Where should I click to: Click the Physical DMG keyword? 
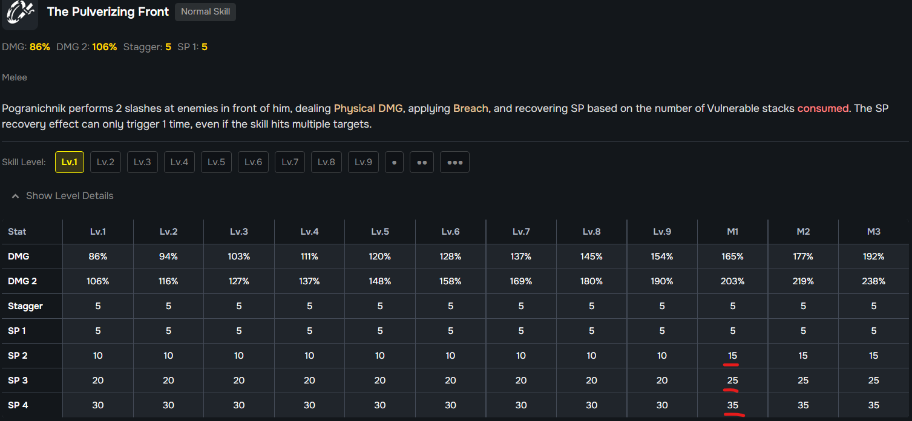pyautogui.click(x=369, y=108)
